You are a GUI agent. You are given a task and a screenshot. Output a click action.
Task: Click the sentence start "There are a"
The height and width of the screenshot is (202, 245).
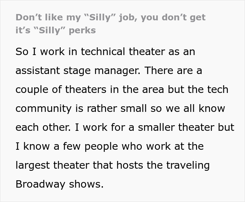pyautogui.click(x=173, y=70)
